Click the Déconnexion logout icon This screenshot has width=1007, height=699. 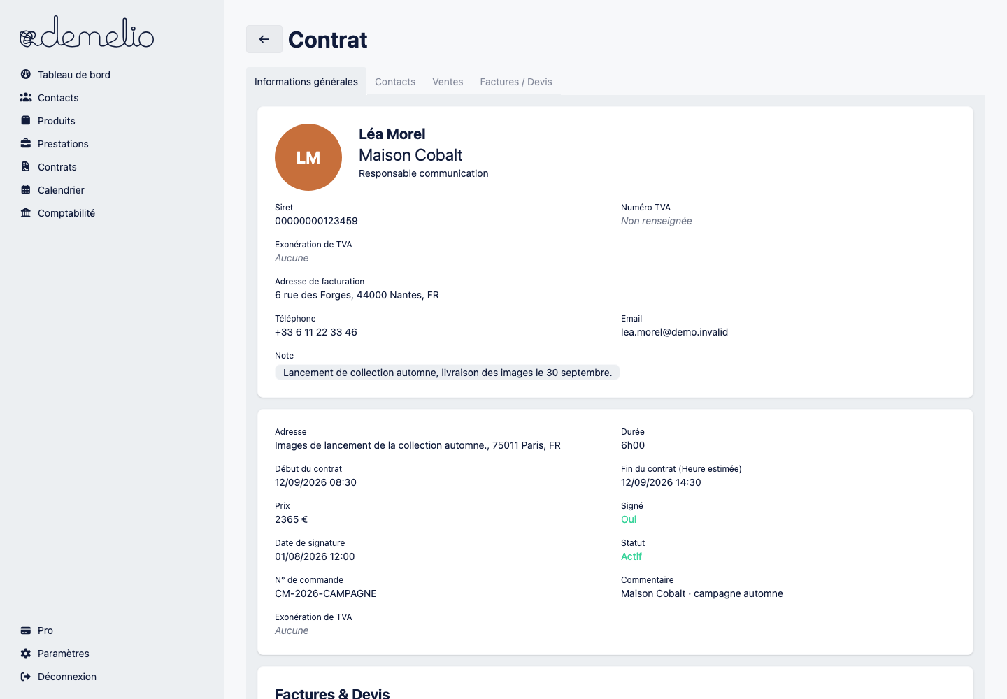tap(26, 676)
